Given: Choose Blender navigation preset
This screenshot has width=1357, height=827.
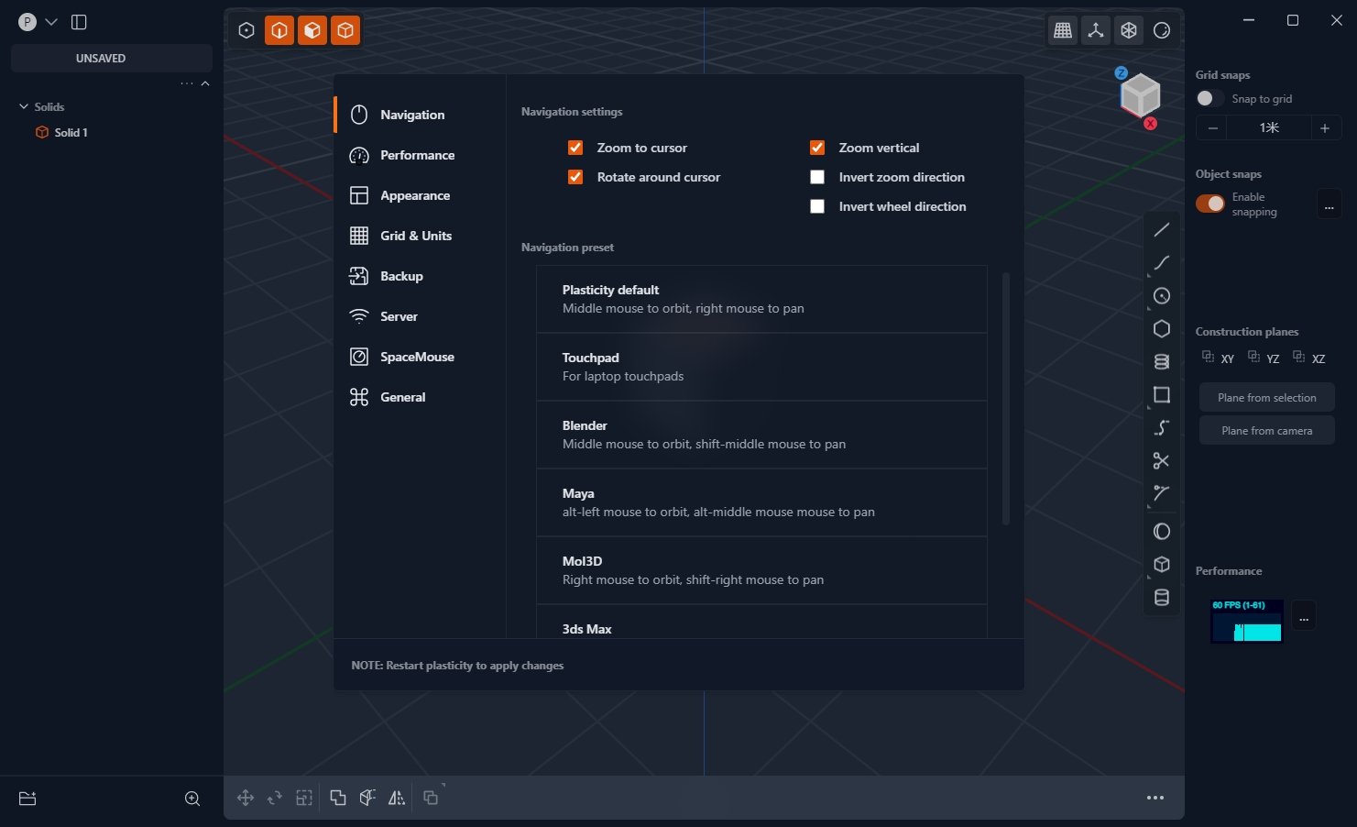Looking at the screenshot, I should point(761,435).
